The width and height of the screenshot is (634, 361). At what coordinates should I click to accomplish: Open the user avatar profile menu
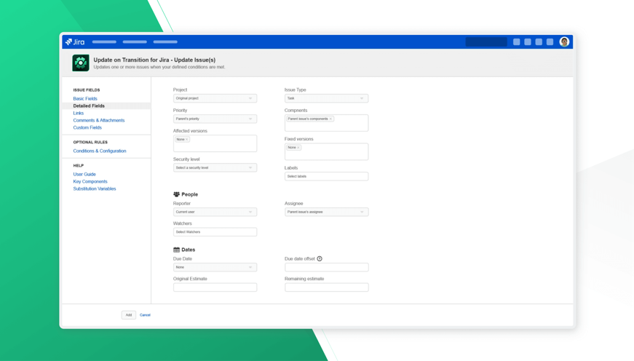(x=564, y=41)
